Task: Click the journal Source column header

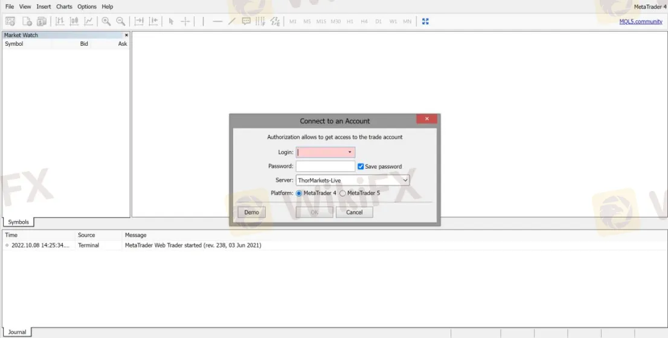Action: (x=86, y=235)
